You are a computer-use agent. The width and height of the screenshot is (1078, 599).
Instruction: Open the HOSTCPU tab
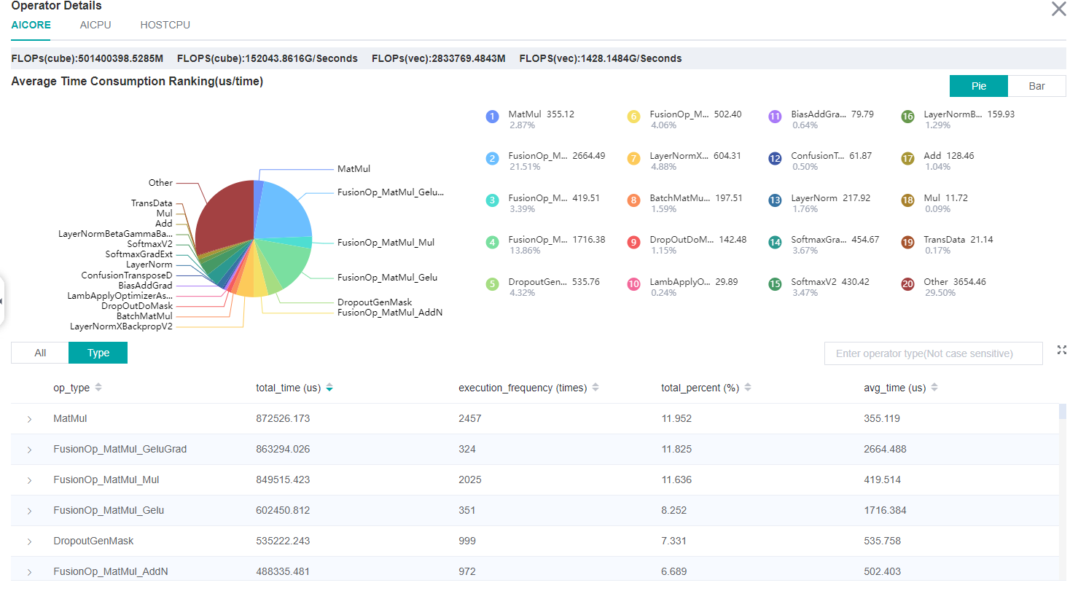coord(165,25)
